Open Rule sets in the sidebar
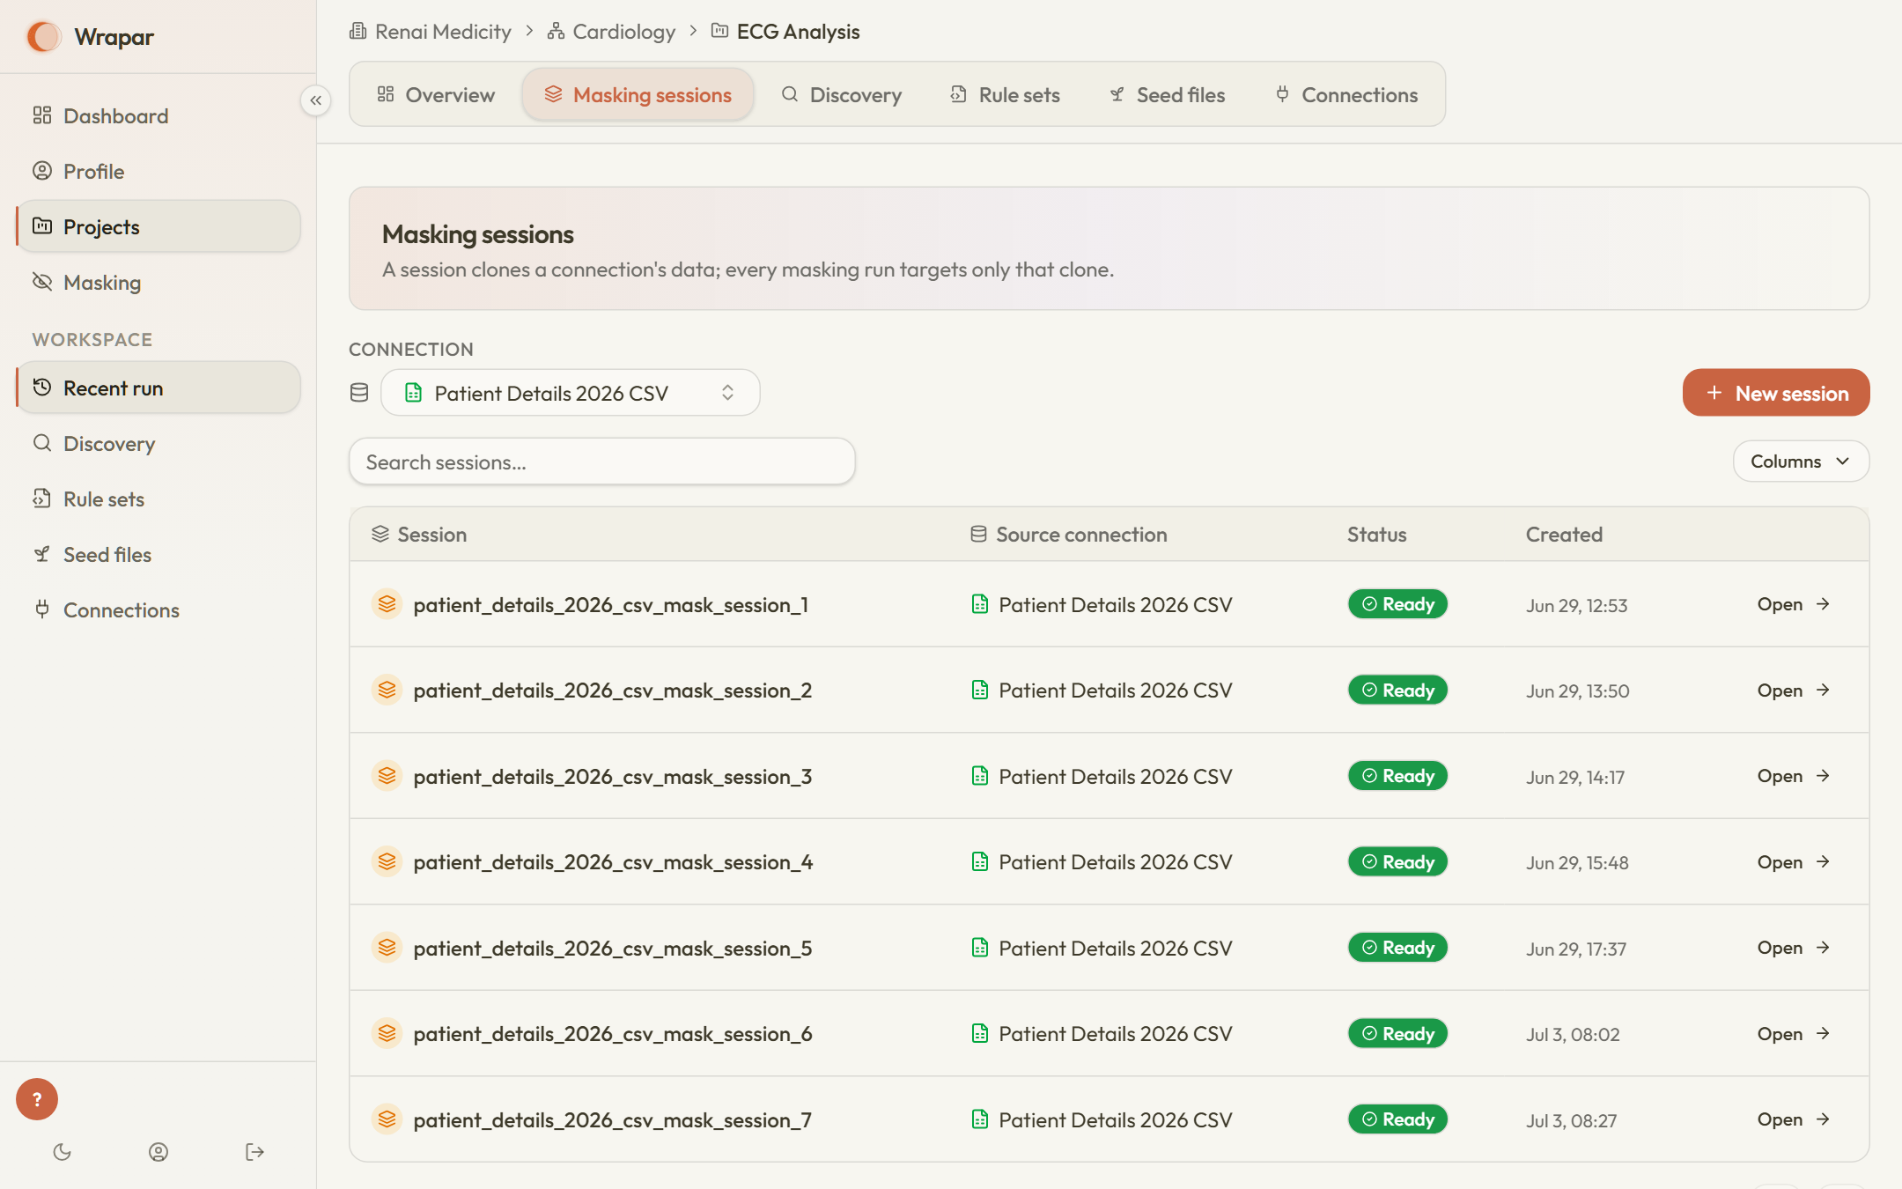The width and height of the screenshot is (1902, 1189). point(158,498)
